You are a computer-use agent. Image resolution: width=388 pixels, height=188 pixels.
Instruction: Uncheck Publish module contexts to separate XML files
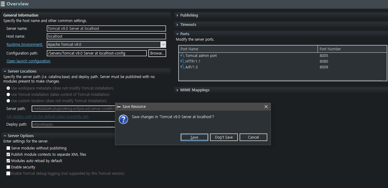click(x=8, y=155)
